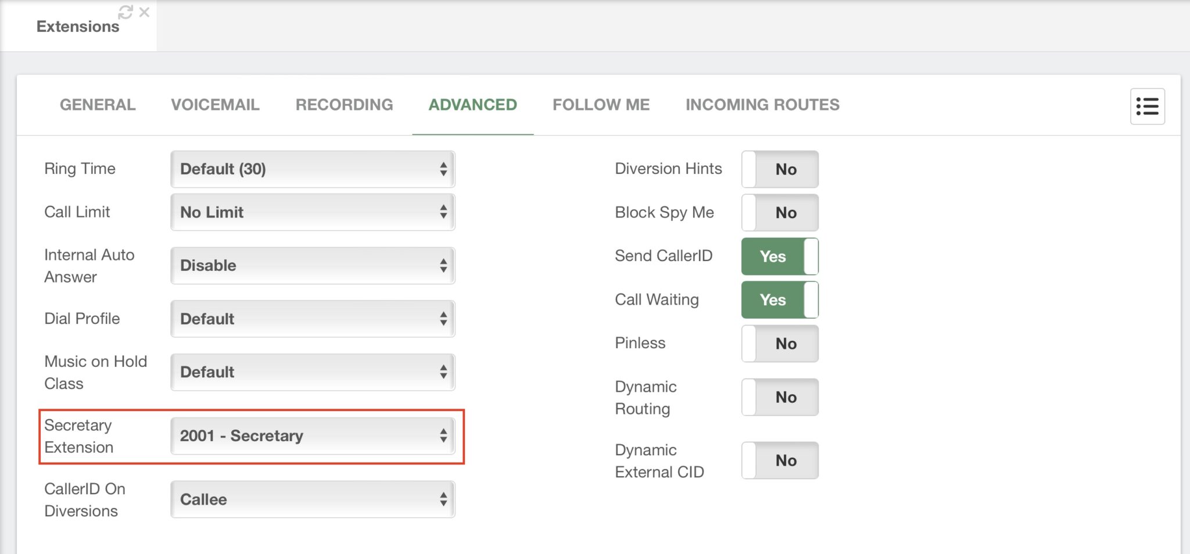The height and width of the screenshot is (554, 1190).
Task: Open the Internal Auto Answer dropdown
Action: coord(312,266)
